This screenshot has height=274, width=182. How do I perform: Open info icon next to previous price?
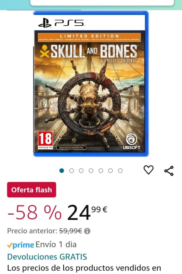(87, 231)
